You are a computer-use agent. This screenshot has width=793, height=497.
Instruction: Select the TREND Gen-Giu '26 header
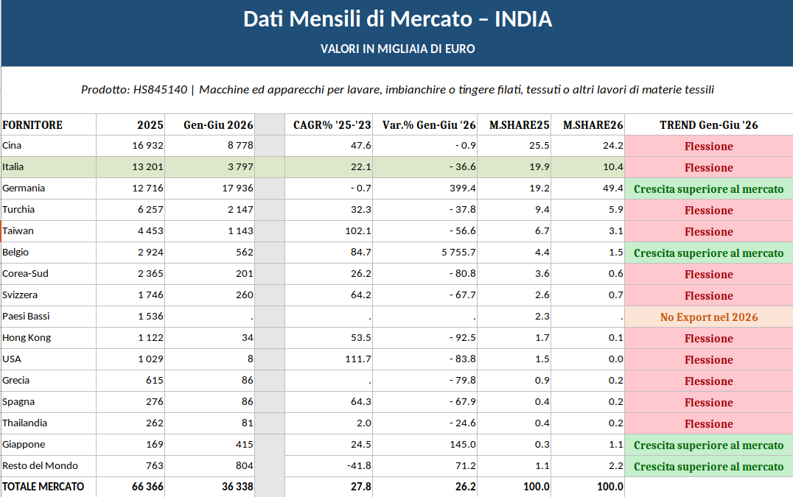708,124
